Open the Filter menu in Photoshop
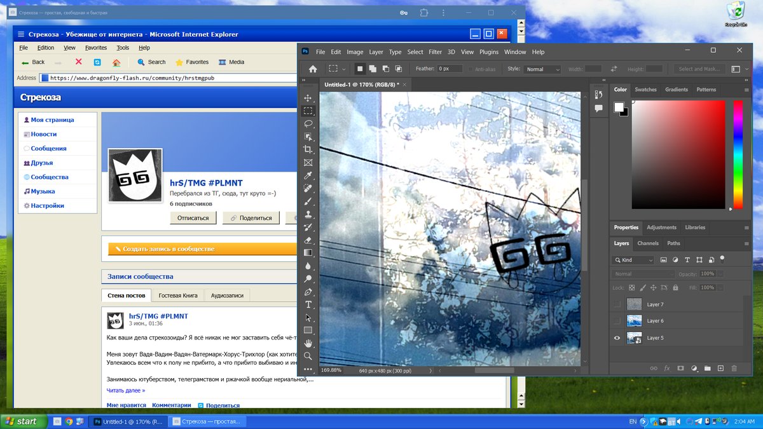The height and width of the screenshot is (429, 763). 435,52
